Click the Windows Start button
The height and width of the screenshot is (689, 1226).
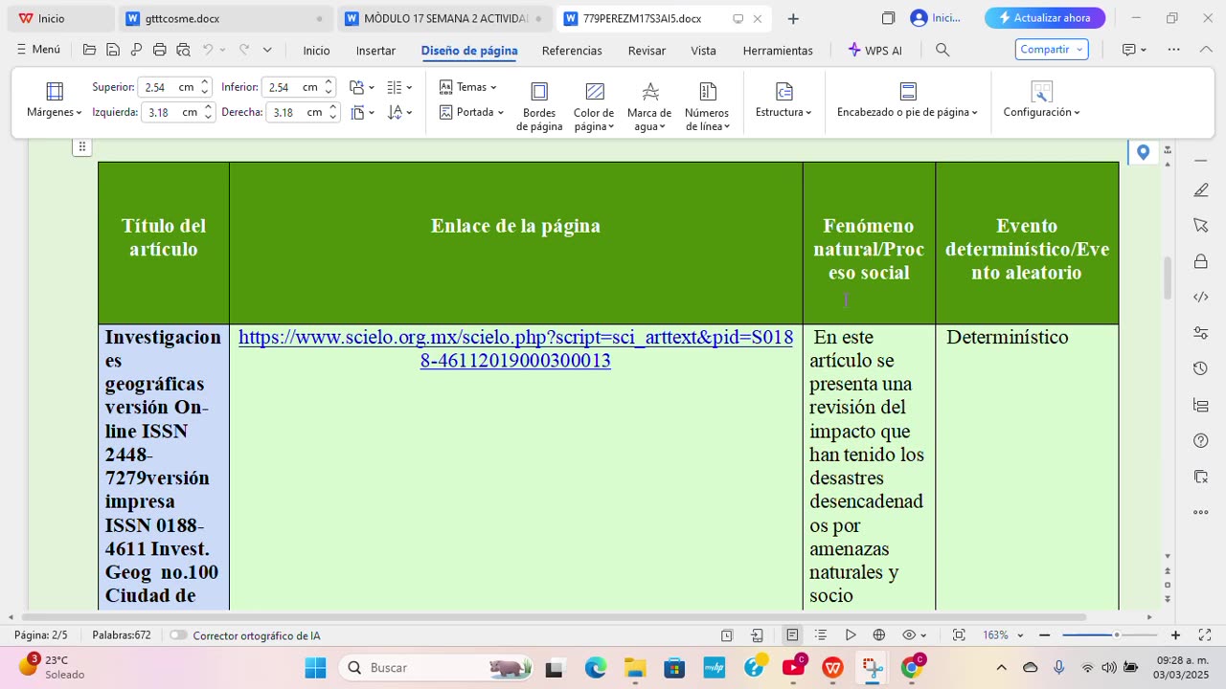pos(315,667)
